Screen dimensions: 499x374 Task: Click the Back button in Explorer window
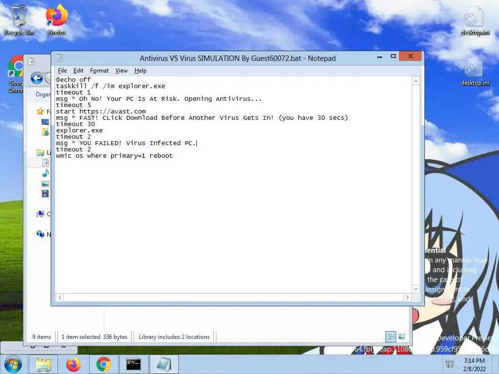click(37, 78)
